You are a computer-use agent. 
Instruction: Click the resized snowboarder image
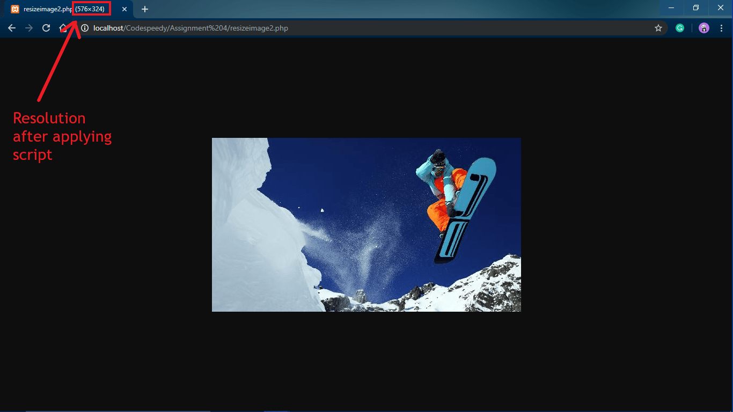pyautogui.click(x=366, y=224)
